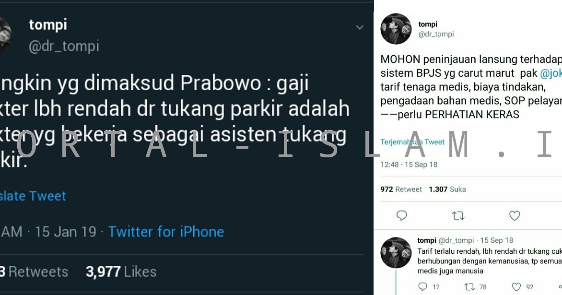Click the reply icon showing 12 replies
The width and height of the screenshot is (562, 295).
(423, 287)
